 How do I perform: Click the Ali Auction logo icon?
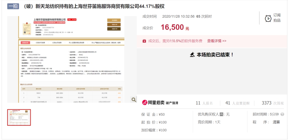pyautogui.click(x=145, y=103)
